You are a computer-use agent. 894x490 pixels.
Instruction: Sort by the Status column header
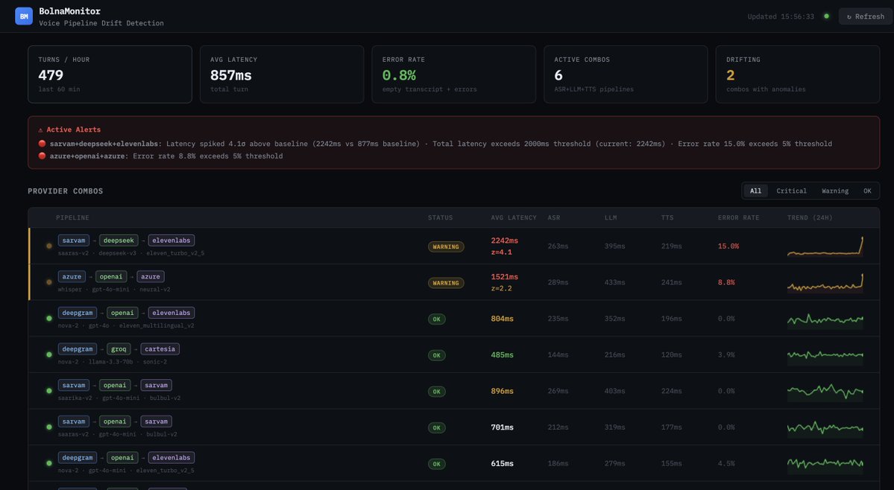440,218
